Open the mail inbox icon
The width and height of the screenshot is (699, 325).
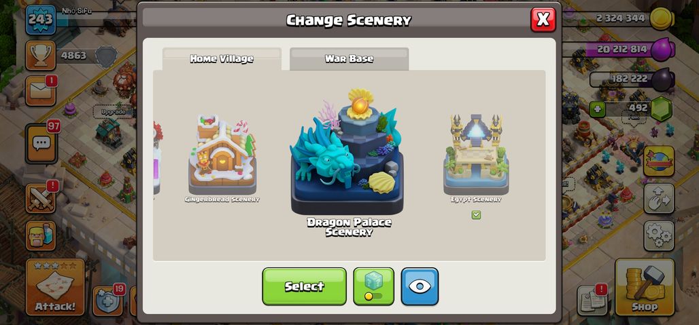click(x=41, y=91)
